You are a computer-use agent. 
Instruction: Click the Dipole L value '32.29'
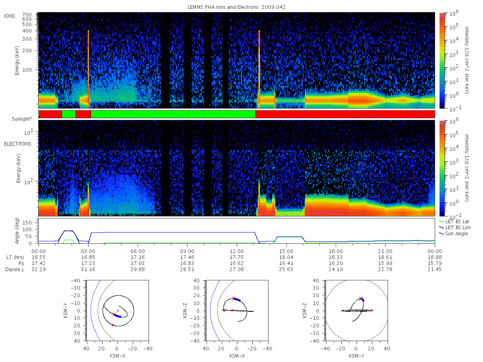point(39,269)
